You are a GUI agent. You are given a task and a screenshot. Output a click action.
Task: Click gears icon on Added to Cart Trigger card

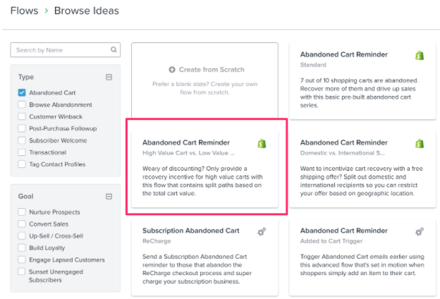pyautogui.click(x=420, y=231)
